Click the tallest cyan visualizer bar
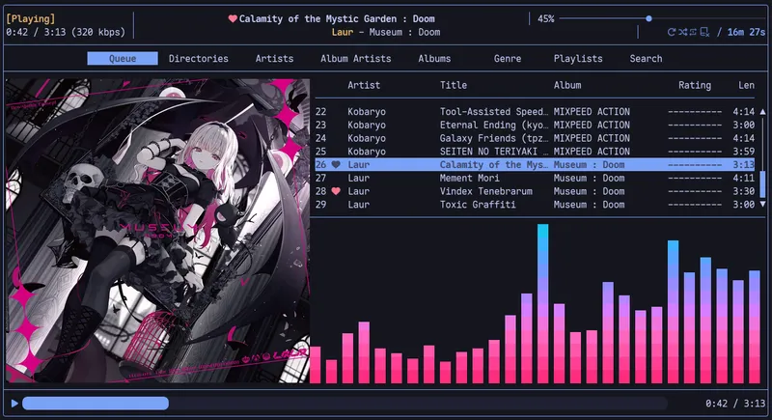The width and height of the screenshot is (772, 420). coord(542,303)
